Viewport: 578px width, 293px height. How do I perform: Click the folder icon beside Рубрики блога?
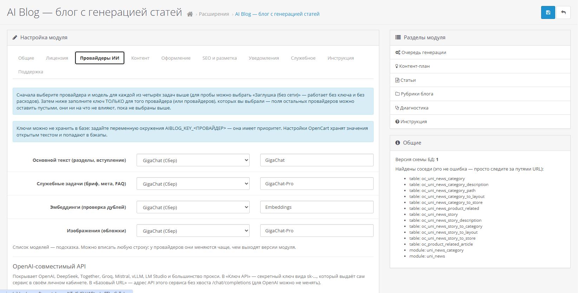pyautogui.click(x=398, y=94)
